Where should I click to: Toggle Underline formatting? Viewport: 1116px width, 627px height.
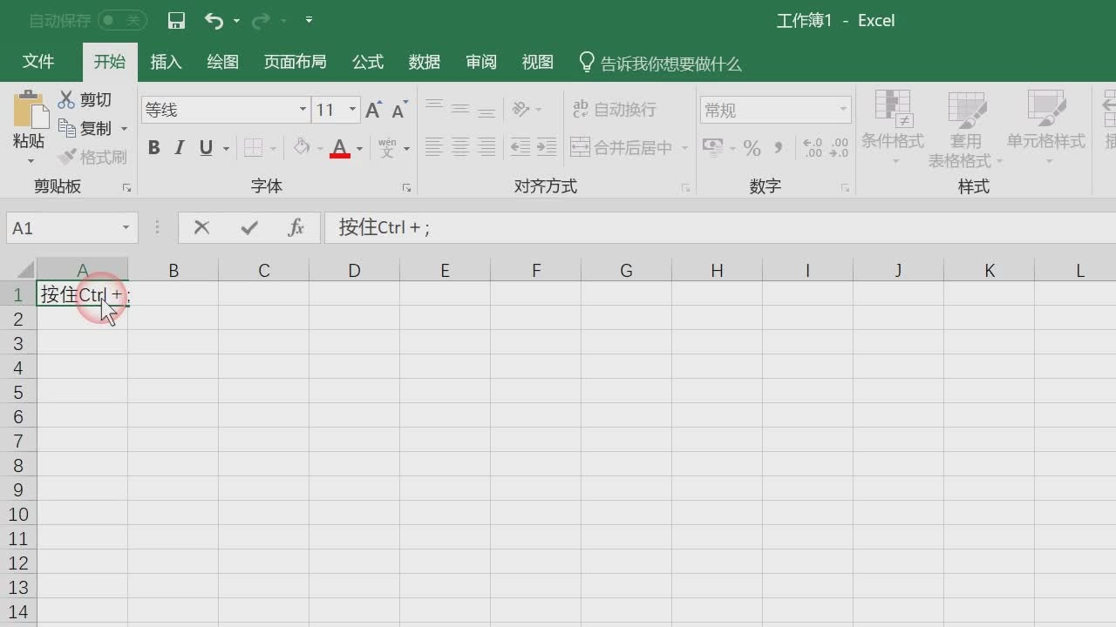click(206, 148)
